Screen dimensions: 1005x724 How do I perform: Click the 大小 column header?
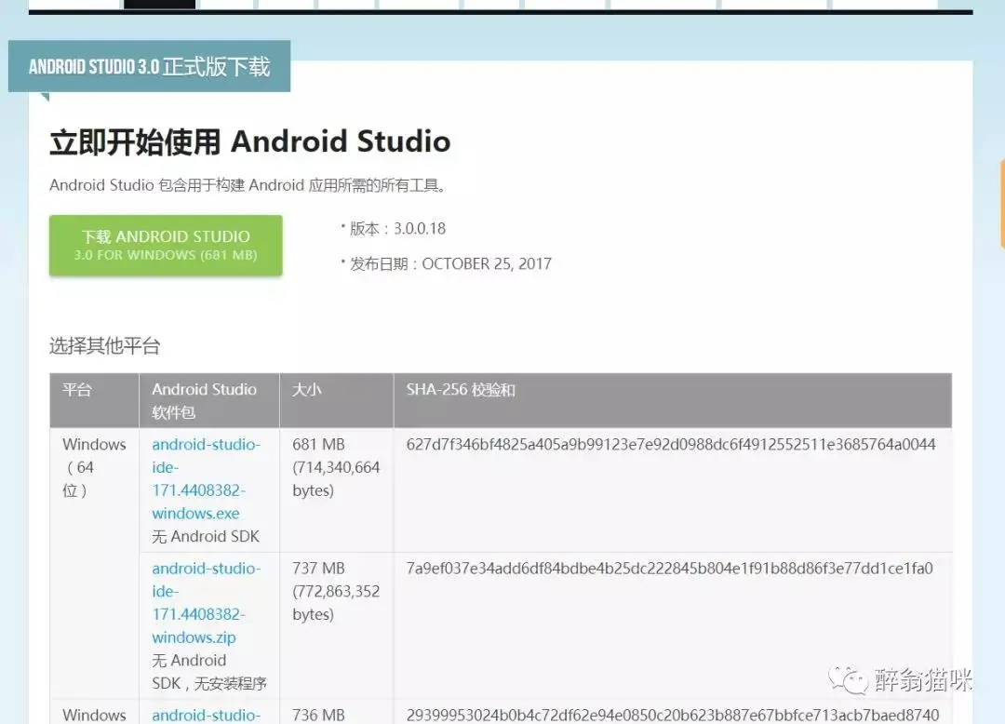(x=337, y=400)
